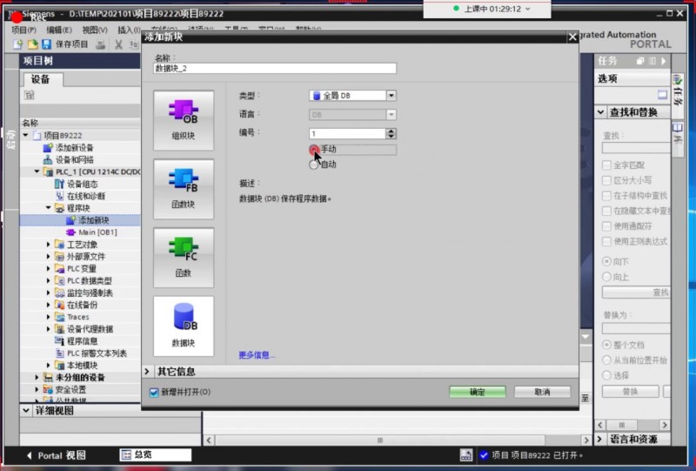Select the 向下 search direction radio
The height and width of the screenshot is (471, 696).
tap(606, 262)
